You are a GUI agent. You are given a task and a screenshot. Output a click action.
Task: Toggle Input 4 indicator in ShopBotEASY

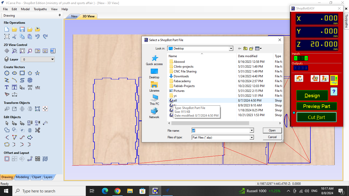coord(306,58)
